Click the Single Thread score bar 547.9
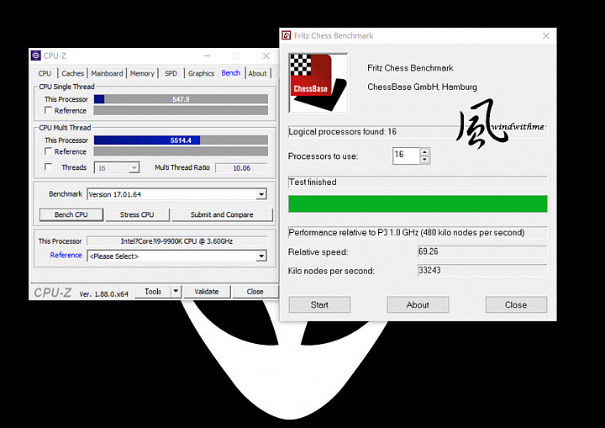Screen dimensions: 605x428 (x=181, y=99)
